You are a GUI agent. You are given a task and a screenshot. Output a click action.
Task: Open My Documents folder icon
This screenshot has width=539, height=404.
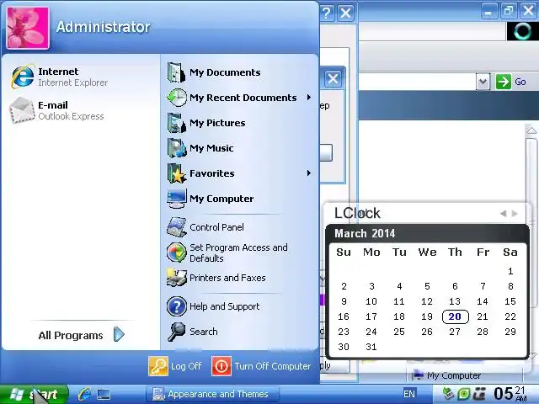(x=177, y=72)
